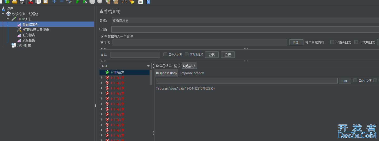Copy the selected element from the toolbar
Screen dimensions: 379x141
pyautogui.click(x=38, y=2)
